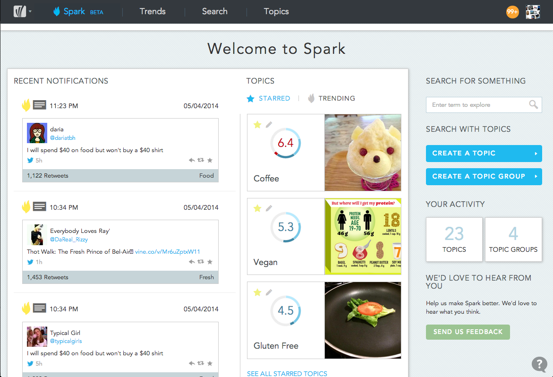Reply to Everybody Loves Ray' tweet
Screen dimensions: 553x377
[x=192, y=262]
